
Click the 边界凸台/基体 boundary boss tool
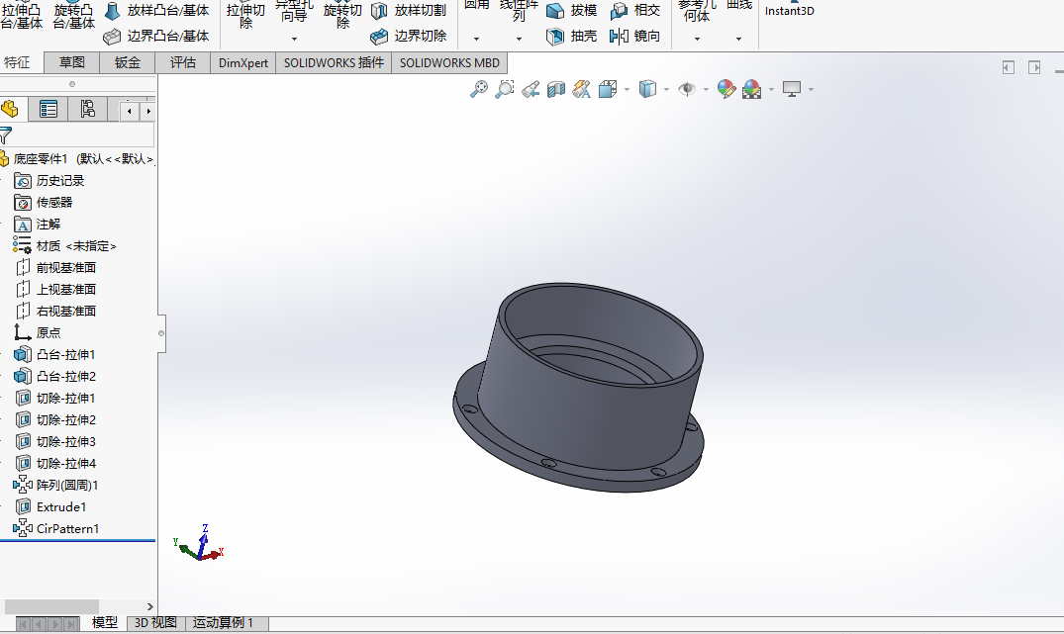[x=156, y=36]
